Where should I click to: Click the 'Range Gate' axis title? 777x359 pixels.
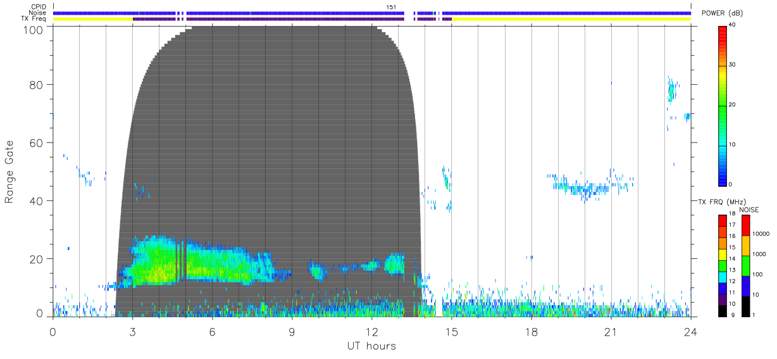[x=9, y=172]
